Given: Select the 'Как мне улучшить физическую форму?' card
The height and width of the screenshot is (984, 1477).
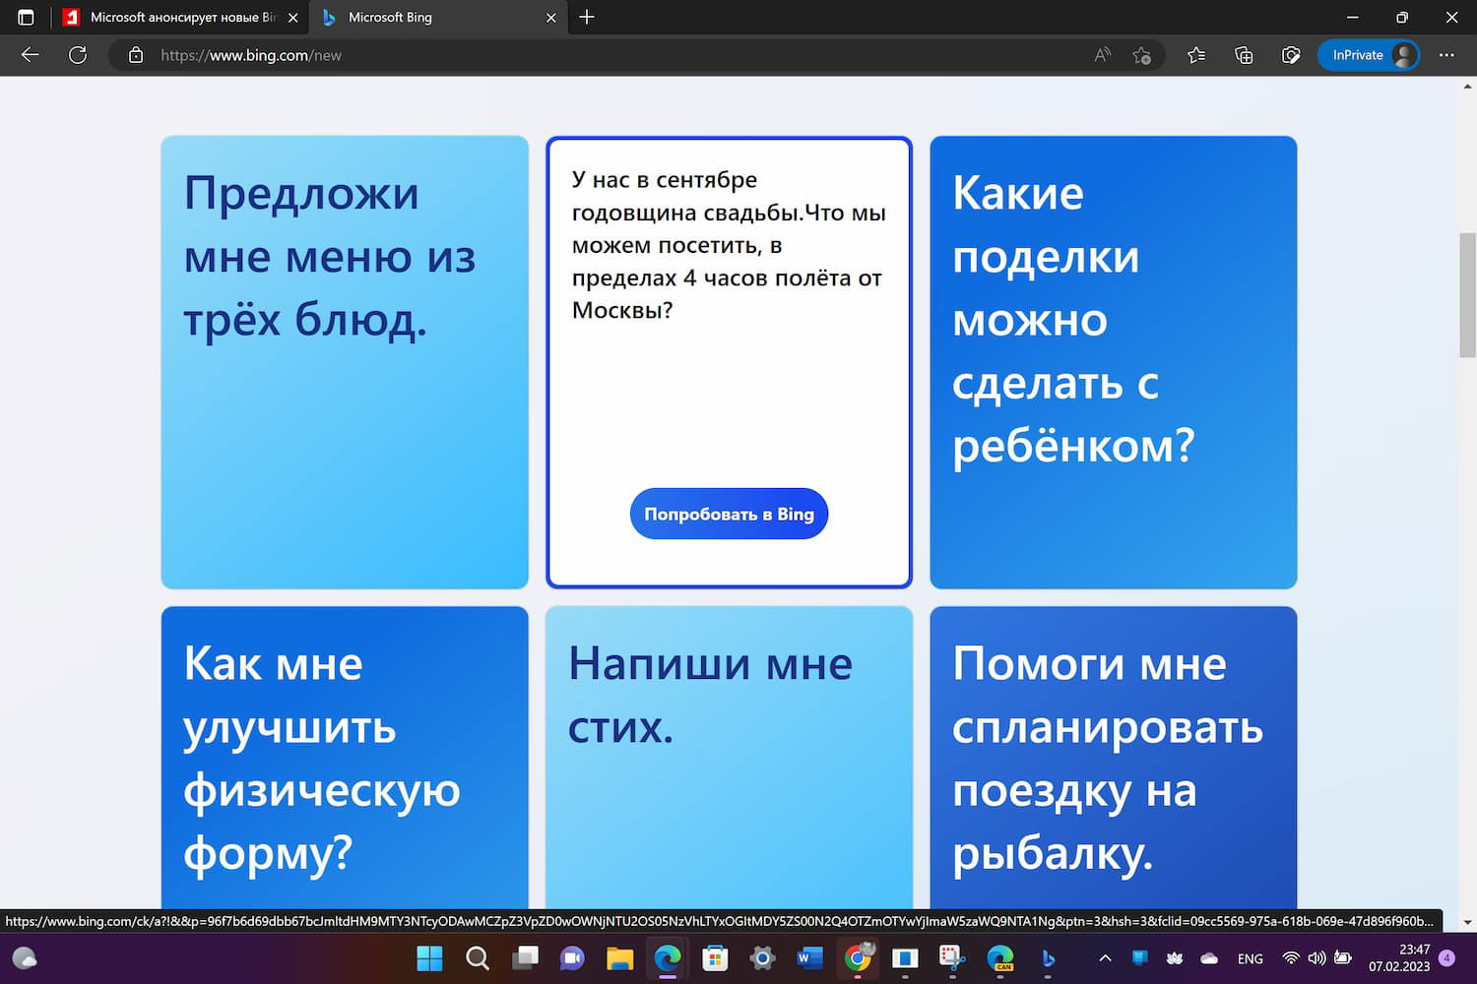Looking at the screenshot, I should coord(345,758).
